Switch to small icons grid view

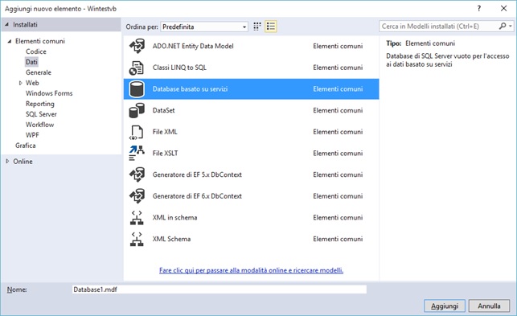(x=257, y=27)
